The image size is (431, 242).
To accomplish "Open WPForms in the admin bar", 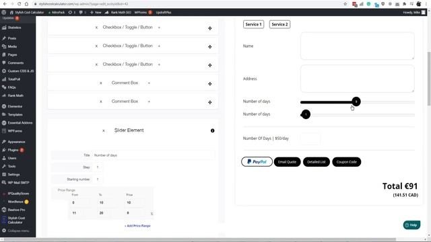I will [143, 12].
